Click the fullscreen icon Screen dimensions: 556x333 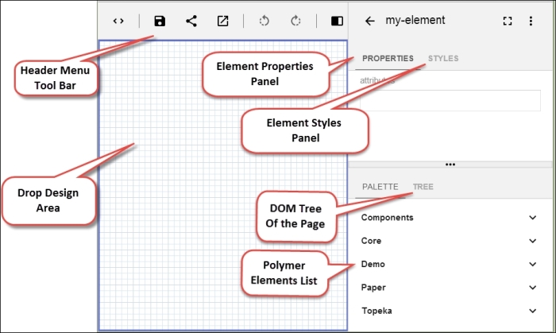(508, 21)
